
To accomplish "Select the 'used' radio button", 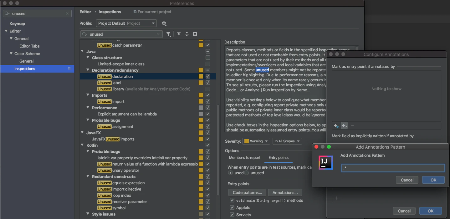I will click(x=231, y=173).
